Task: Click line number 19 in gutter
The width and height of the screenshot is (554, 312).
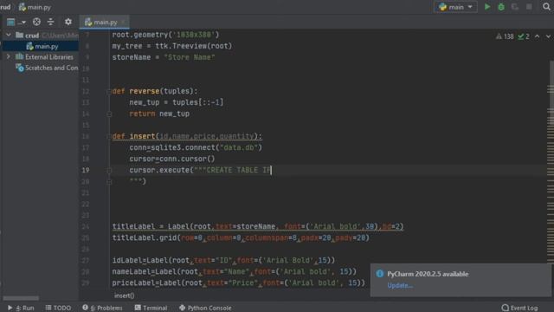Action: click(86, 170)
